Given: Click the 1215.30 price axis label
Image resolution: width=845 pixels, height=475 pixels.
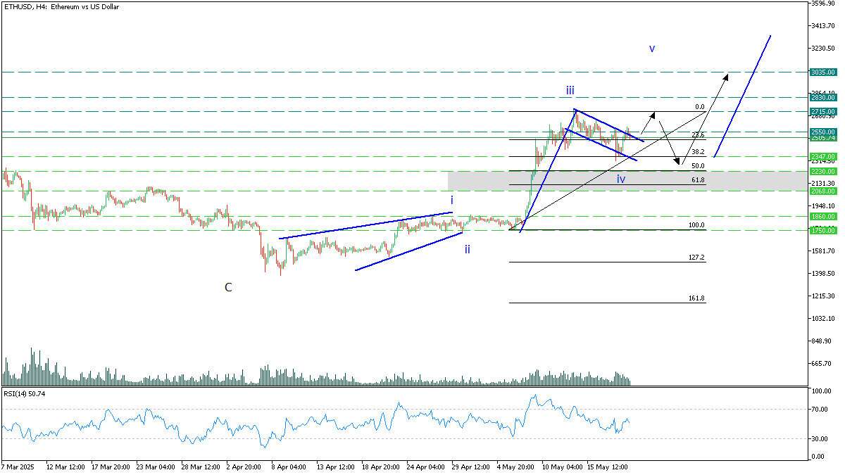Looking at the screenshot, I should click(x=823, y=296).
